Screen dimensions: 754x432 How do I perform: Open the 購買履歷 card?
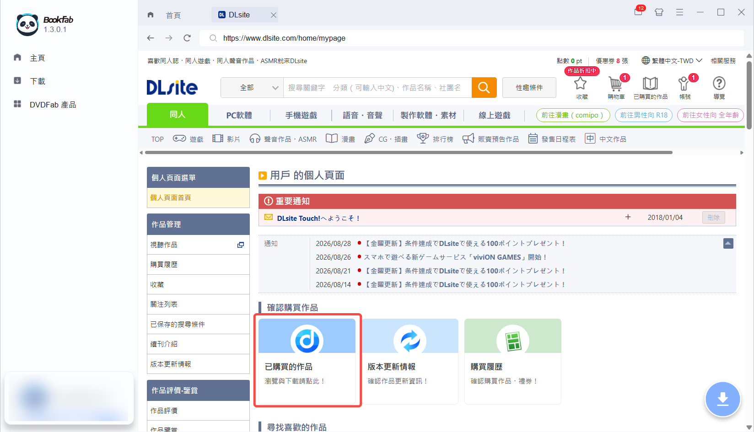click(513, 361)
